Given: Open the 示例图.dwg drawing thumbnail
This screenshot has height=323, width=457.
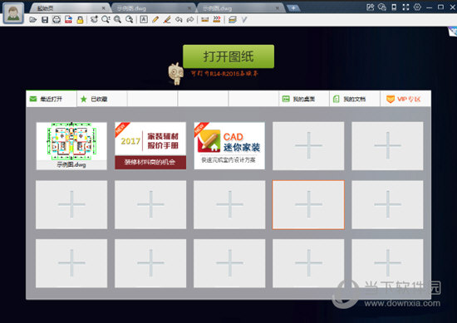Looking at the screenshot, I should 71,145.
